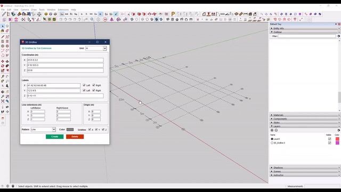Hide Layer0 via its Visible checkbox
341x192 pixels.
329,139
